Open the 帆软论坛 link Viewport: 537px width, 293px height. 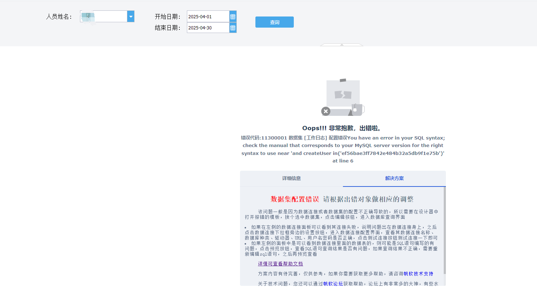(x=333, y=284)
